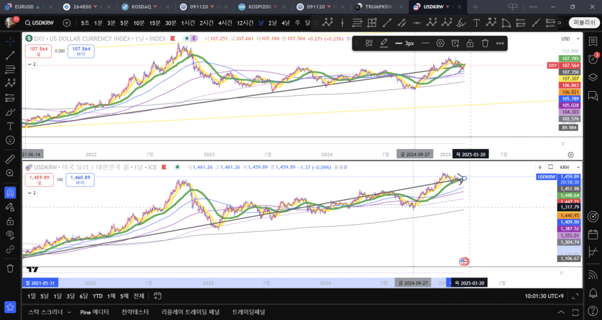Open the help center question icon
Image resolution: width=602 pixels, height=320 pixels.
pyautogui.click(x=593, y=311)
